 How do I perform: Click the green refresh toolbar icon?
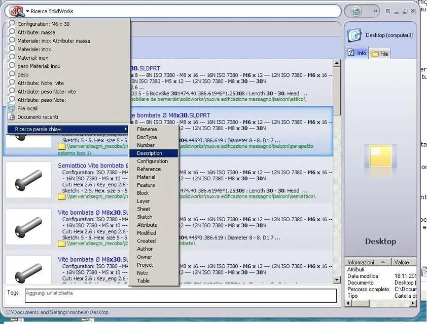(356, 11)
